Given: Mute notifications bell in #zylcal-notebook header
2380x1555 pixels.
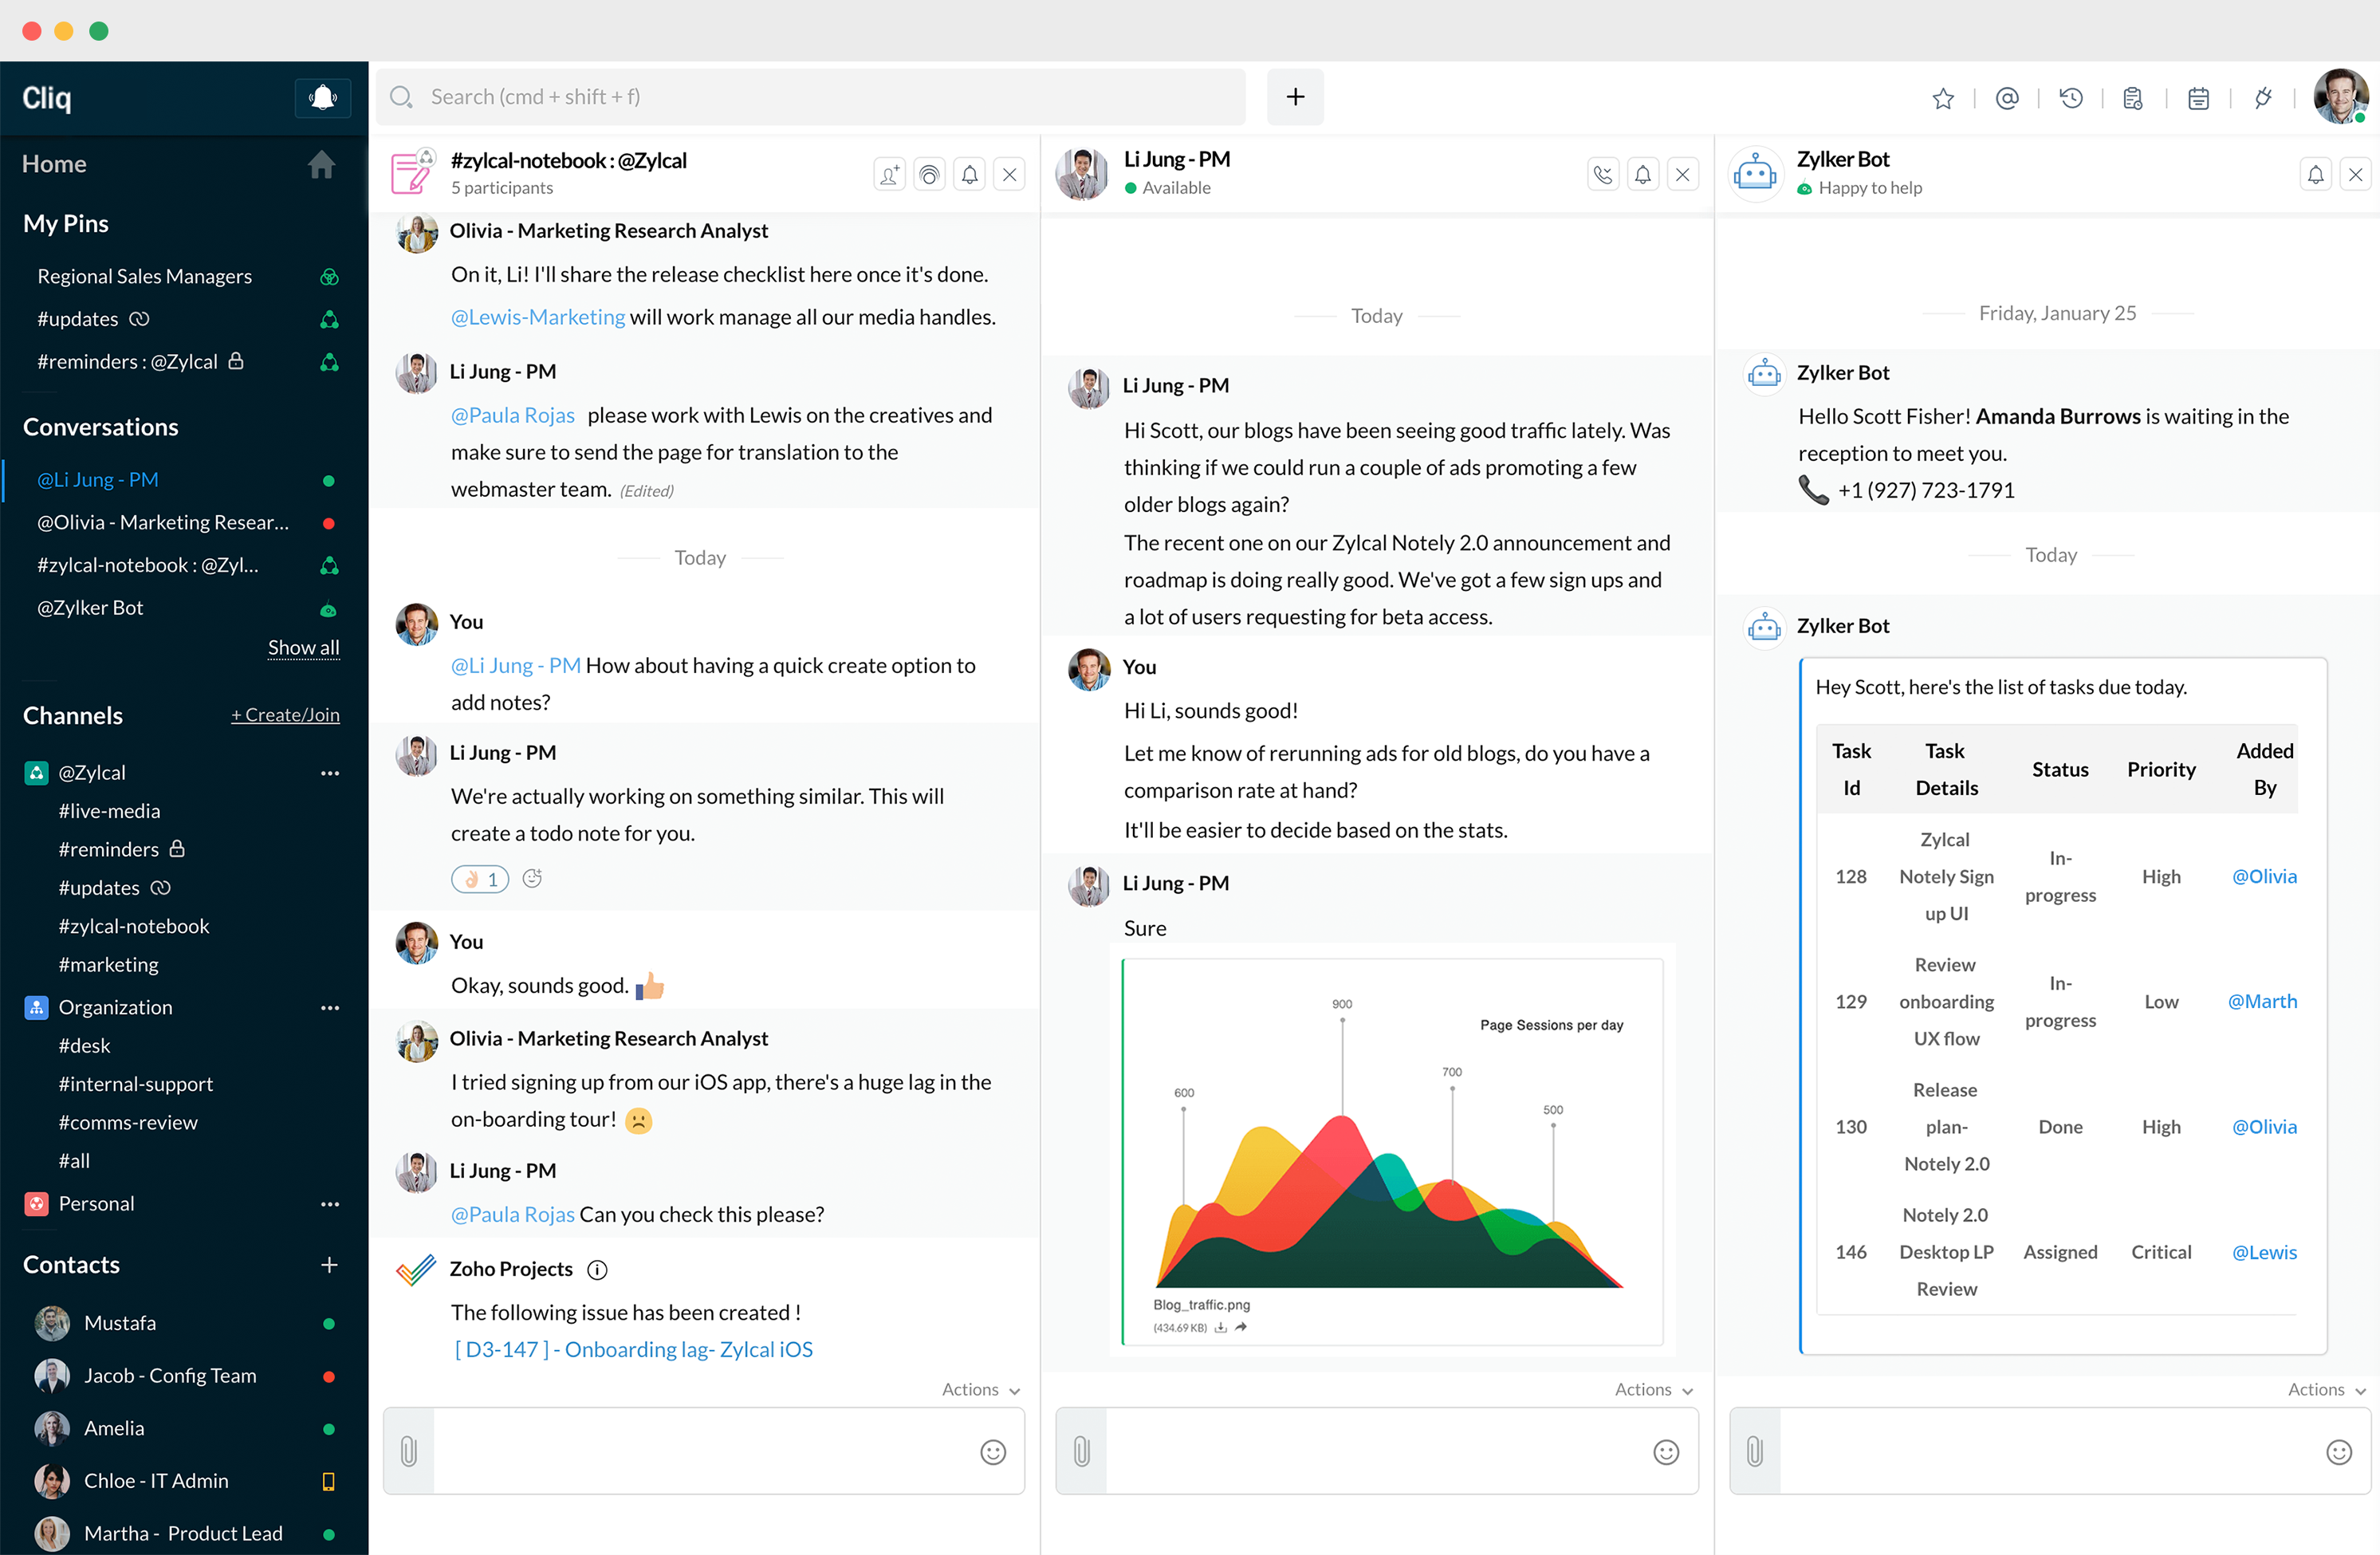Looking at the screenshot, I should 969,175.
